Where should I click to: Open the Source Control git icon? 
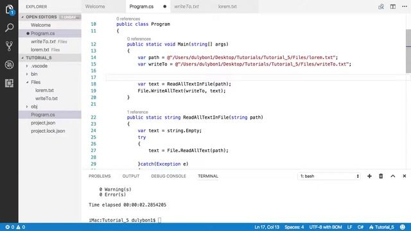coord(9,46)
